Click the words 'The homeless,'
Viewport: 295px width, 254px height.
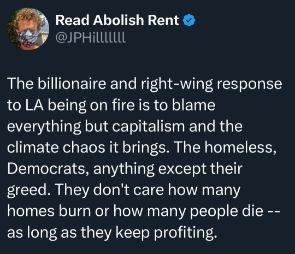pos(226,147)
